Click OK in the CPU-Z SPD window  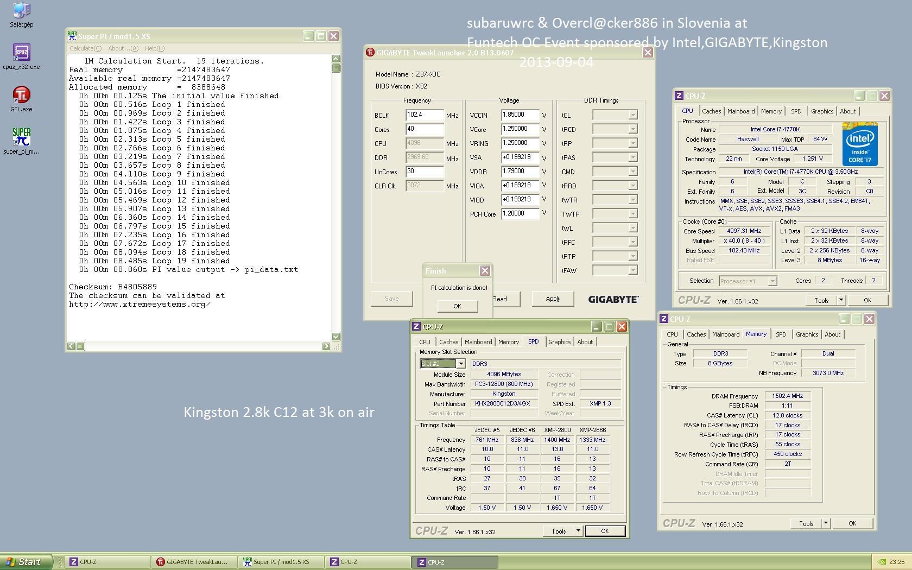click(605, 531)
